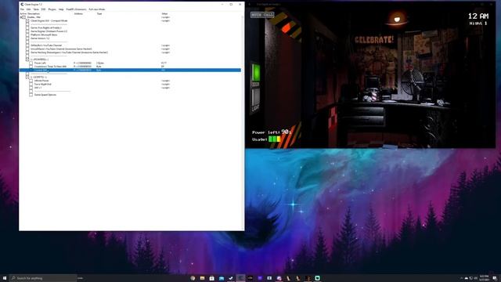Tick the Compact Mode script checkbox

(x=27, y=21)
